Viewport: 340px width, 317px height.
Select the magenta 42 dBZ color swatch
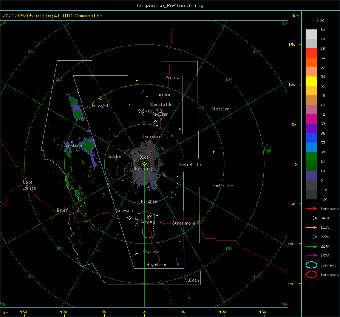[311, 119]
